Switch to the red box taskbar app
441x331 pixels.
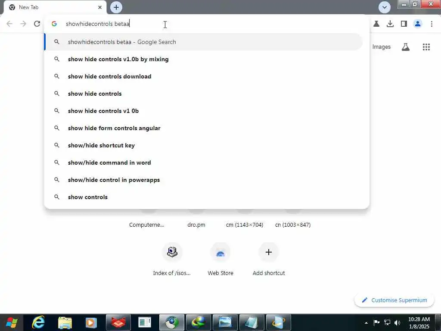coord(118,322)
